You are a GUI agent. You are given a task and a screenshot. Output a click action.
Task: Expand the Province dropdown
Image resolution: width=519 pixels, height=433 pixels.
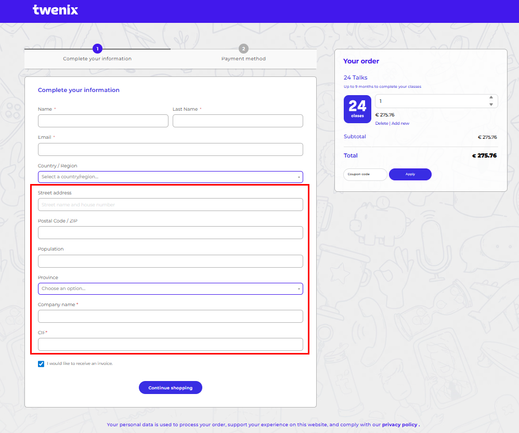point(170,288)
